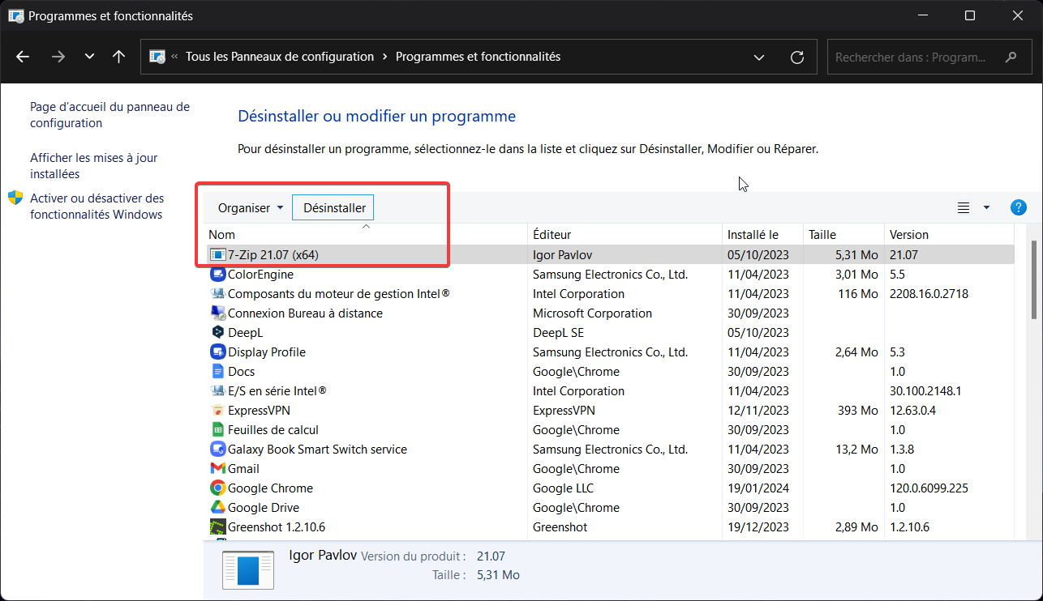Click the 19/01/2024 install date cell
The image size is (1043, 601).
click(758, 488)
